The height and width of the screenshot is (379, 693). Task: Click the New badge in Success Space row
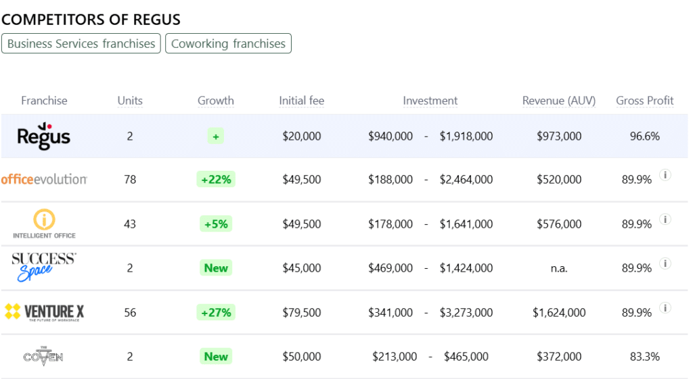[216, 268]
